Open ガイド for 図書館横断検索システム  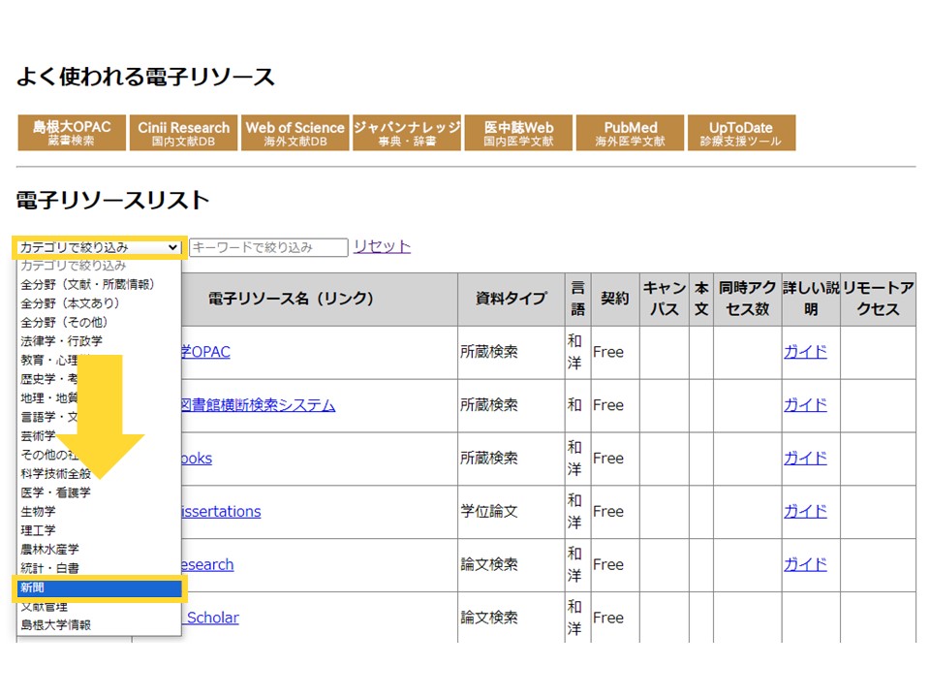point(805,405)
